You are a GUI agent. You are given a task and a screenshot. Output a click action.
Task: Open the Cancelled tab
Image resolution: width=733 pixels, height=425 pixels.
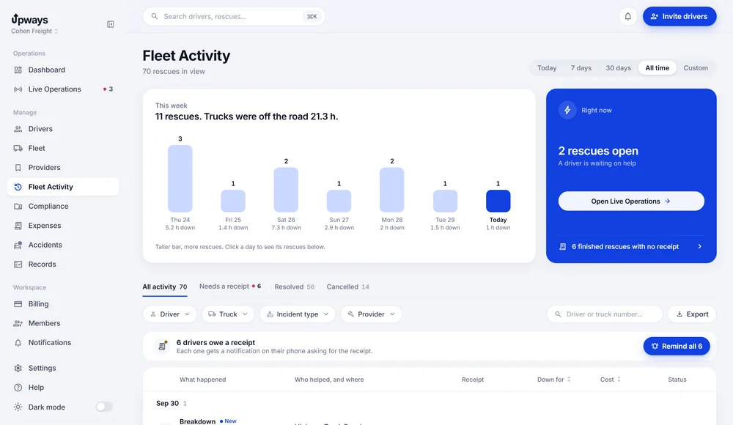(347, 287)
